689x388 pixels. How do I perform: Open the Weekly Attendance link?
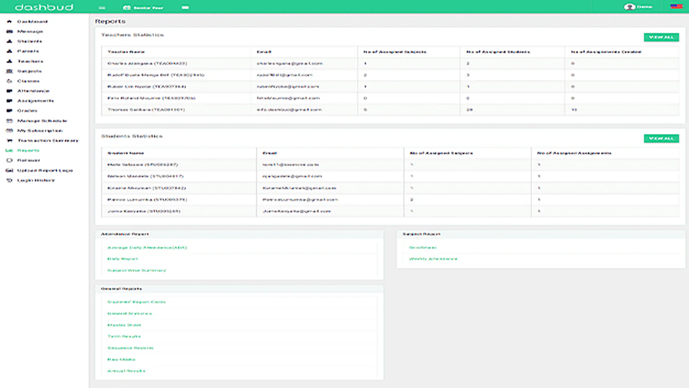[x=433, y=259]
